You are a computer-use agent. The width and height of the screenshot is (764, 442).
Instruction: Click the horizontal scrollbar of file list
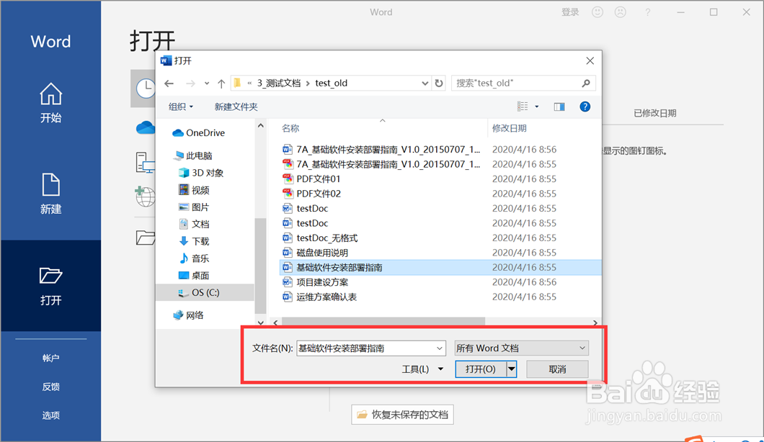pos(383,322)
